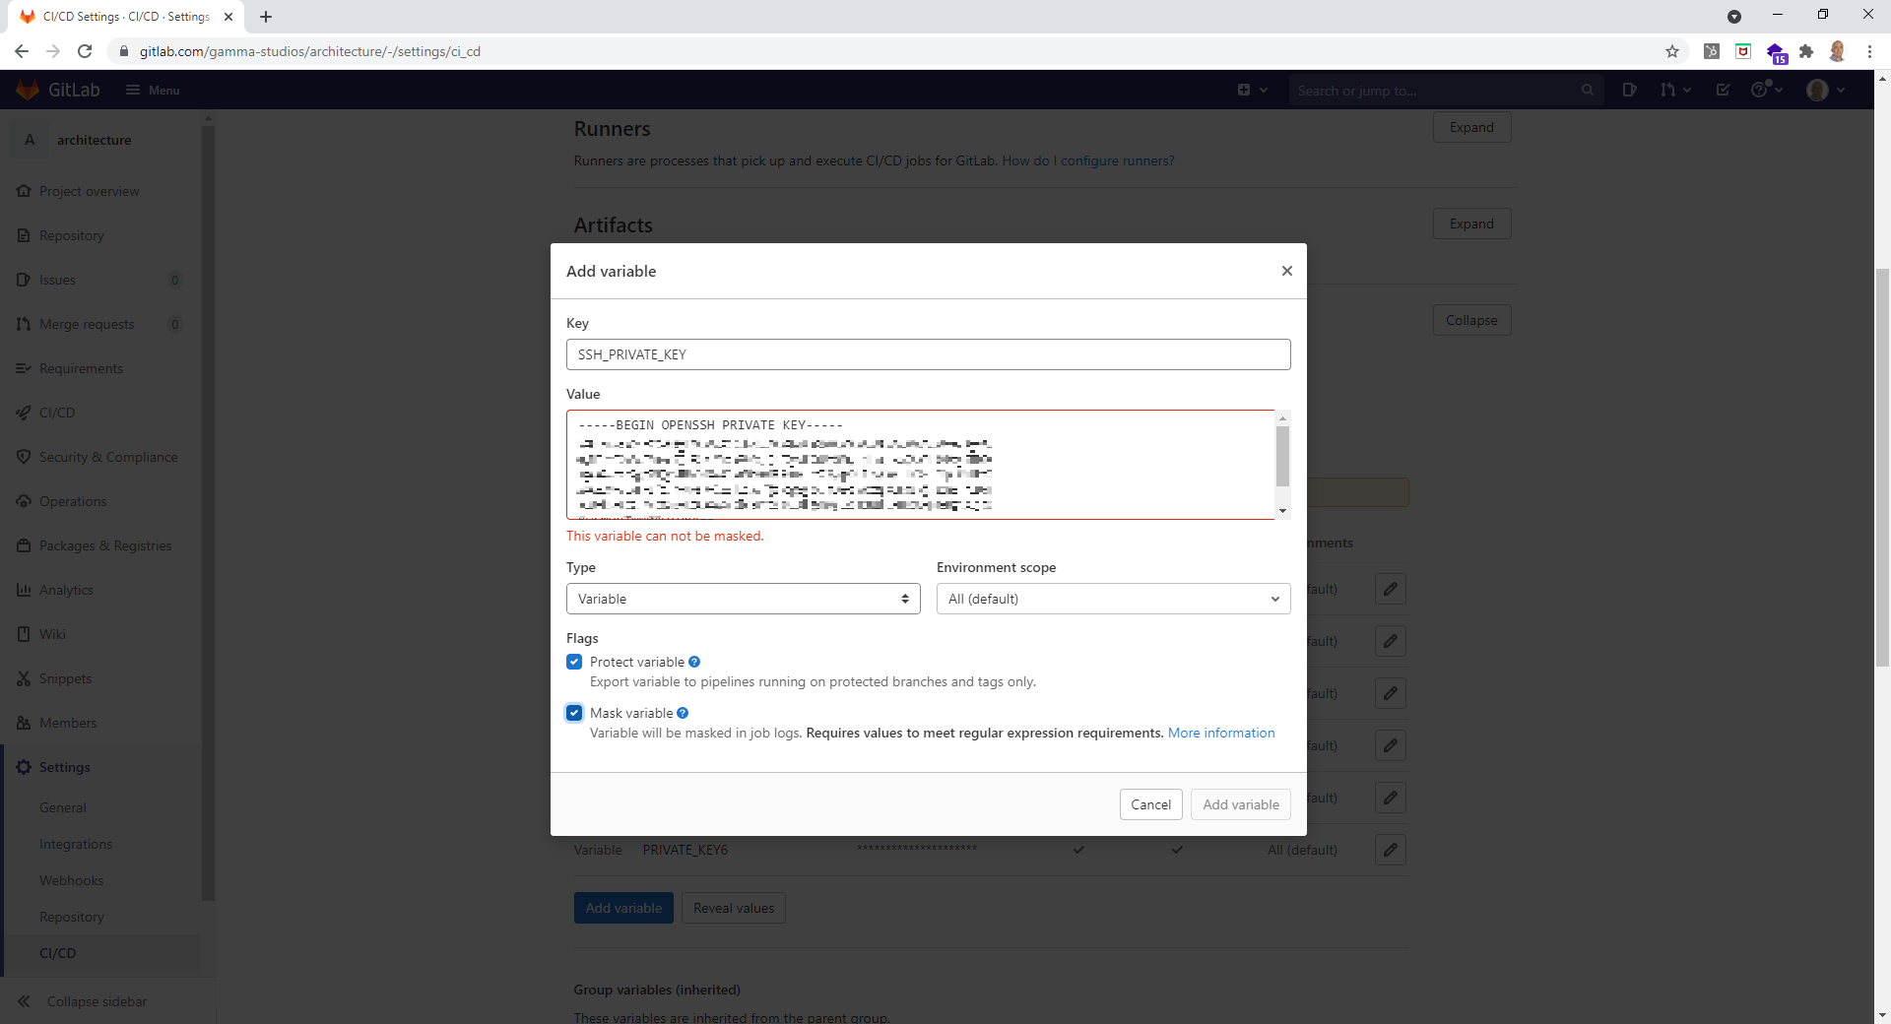
Task: Click the value textarea scrollbar thumb
Action: point(1282,456)
